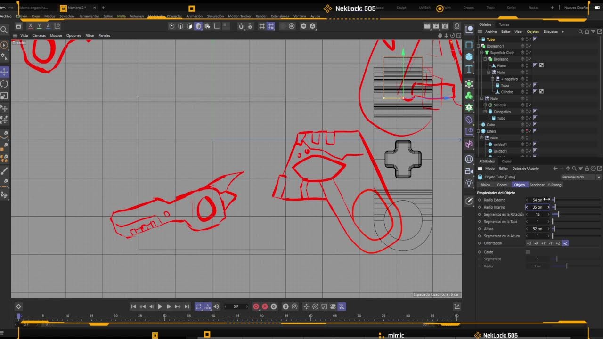
Task: Expand the Simetría tree node
Action: 485,105
